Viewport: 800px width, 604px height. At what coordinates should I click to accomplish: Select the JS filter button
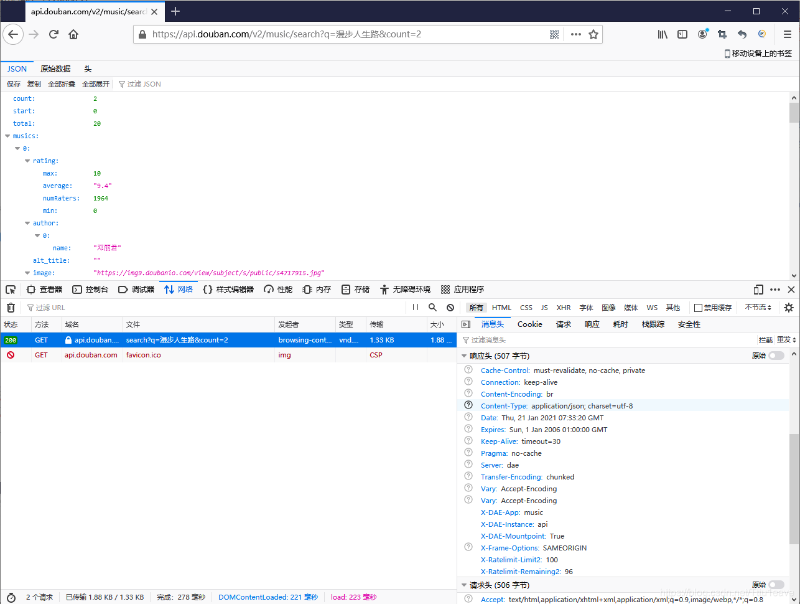544,308
